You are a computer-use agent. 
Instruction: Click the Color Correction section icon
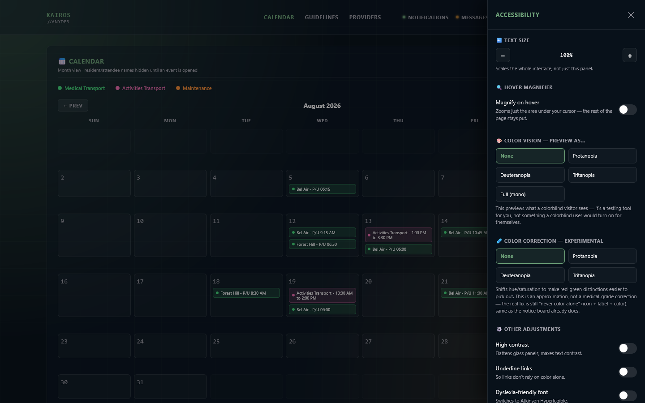point(499,241)
